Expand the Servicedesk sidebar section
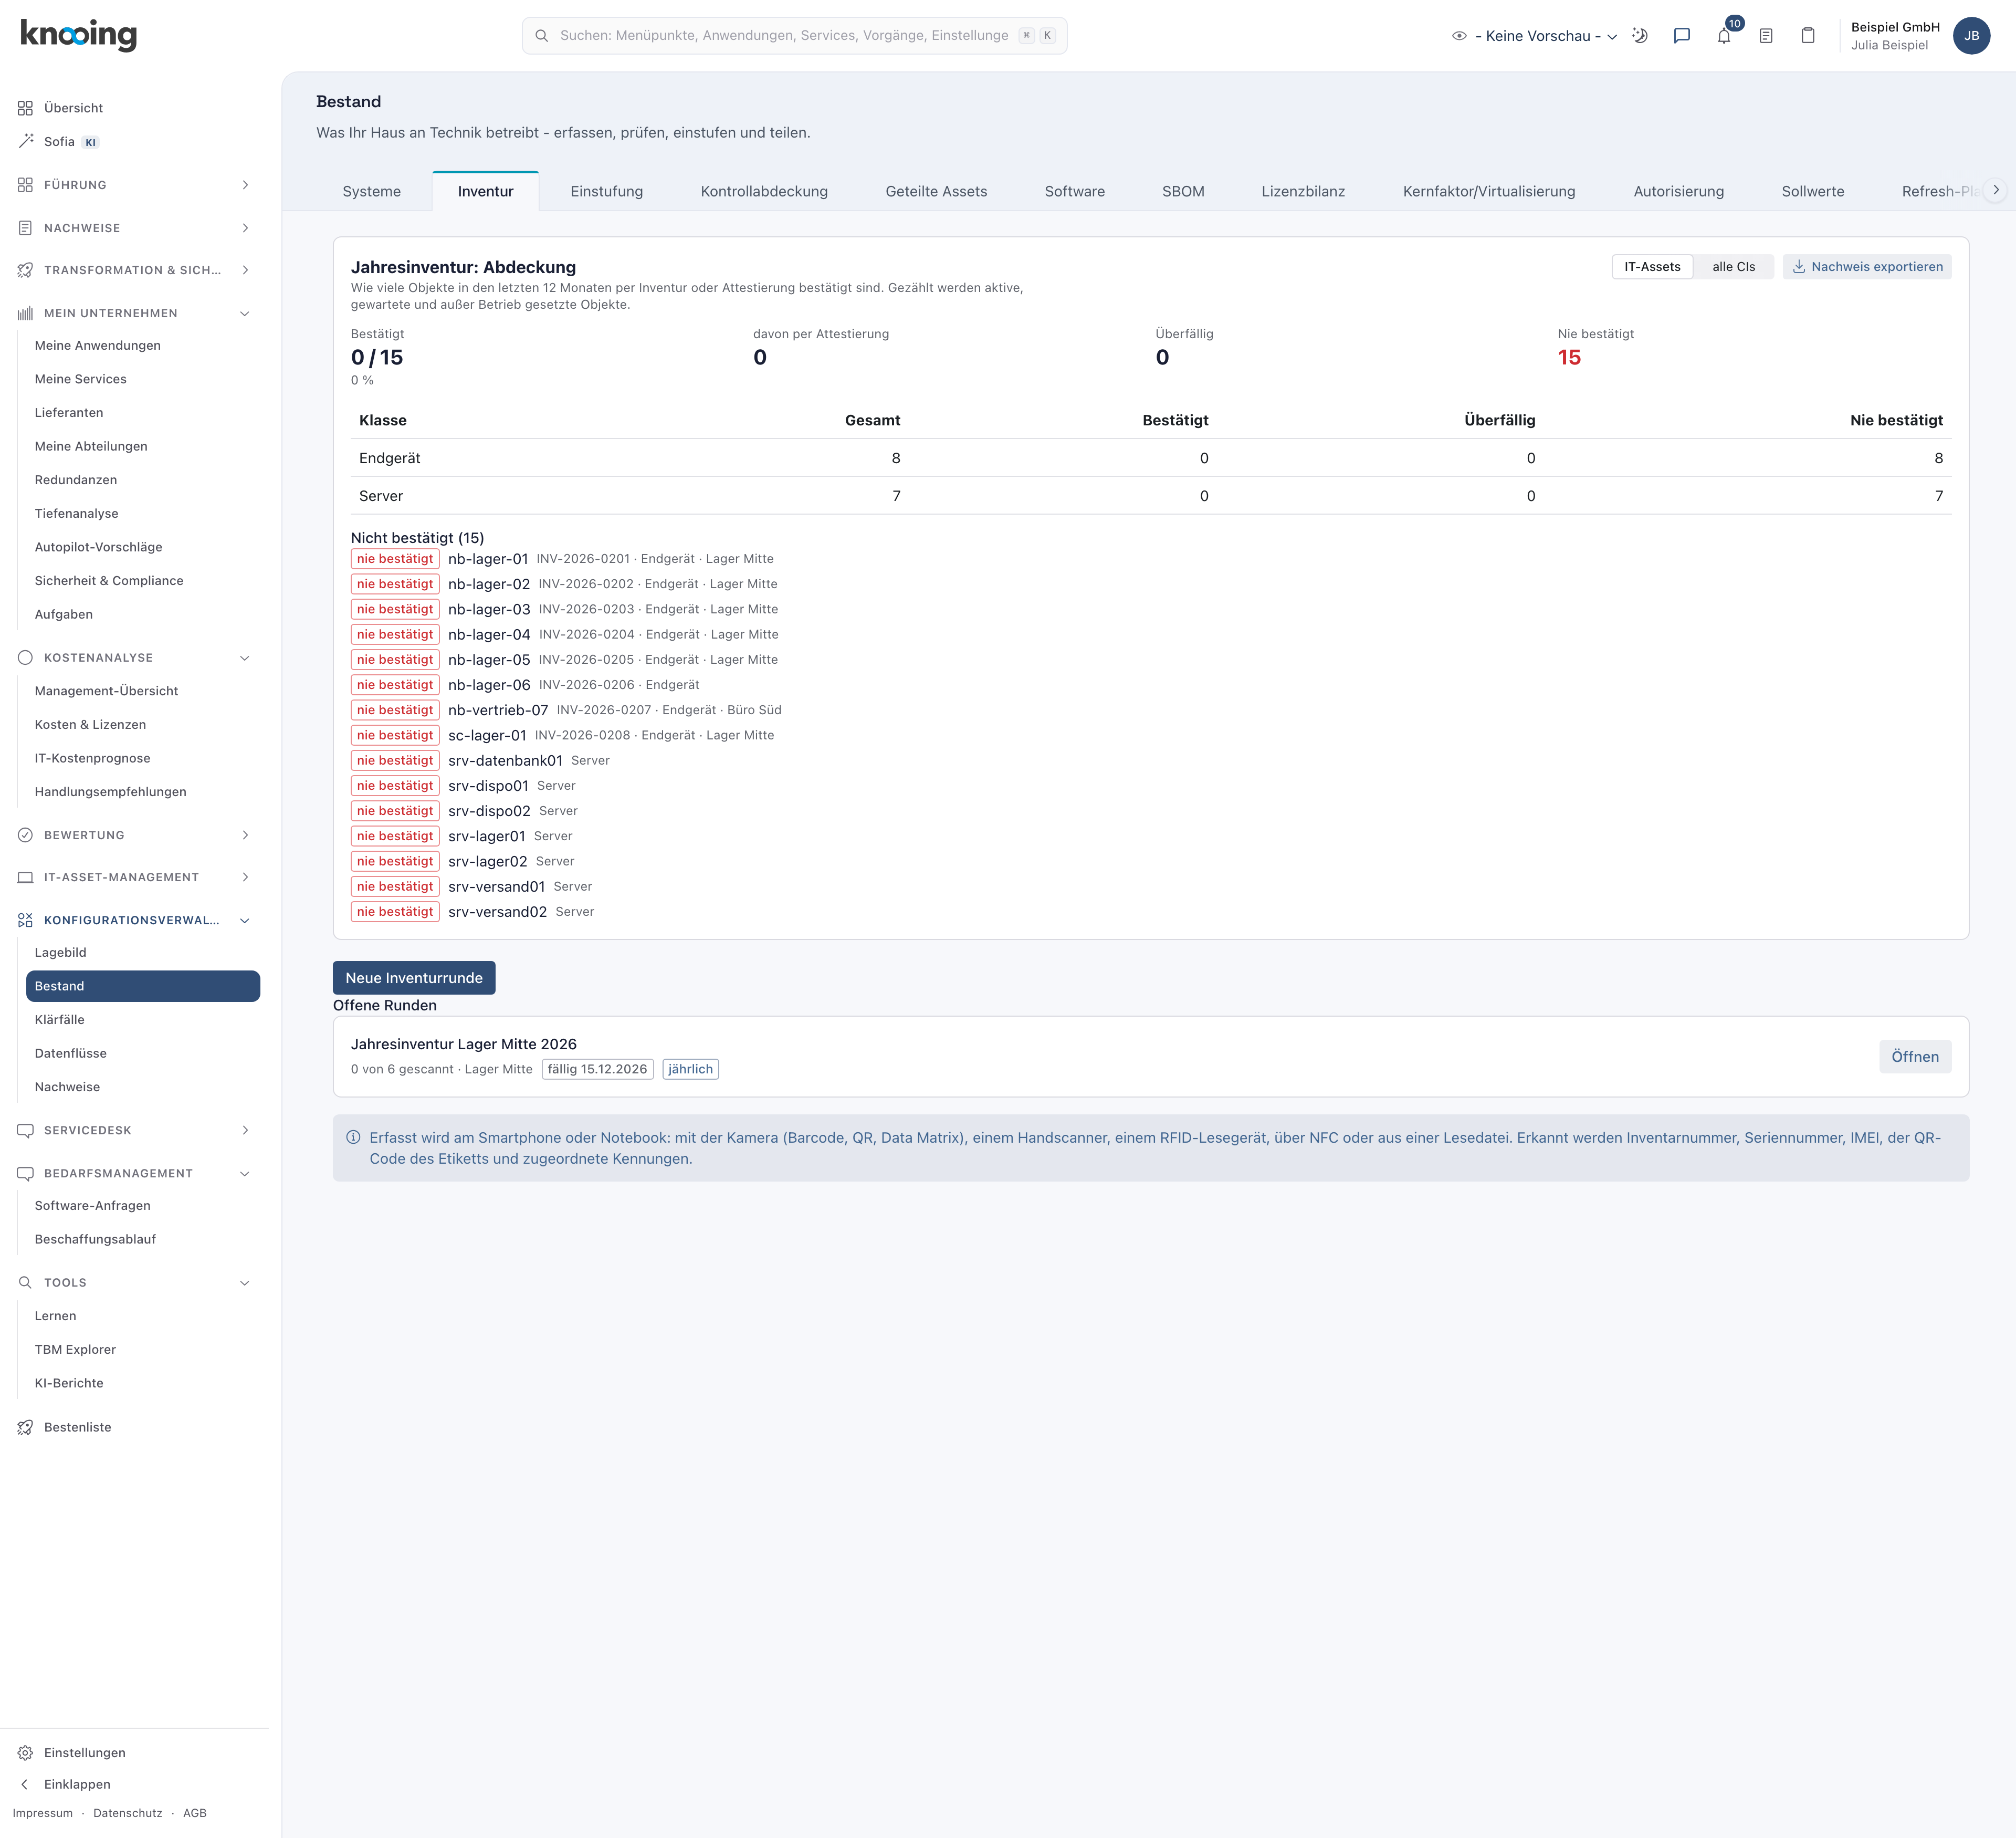Screen dimensions: 2016x1838 pos(134,1130)
